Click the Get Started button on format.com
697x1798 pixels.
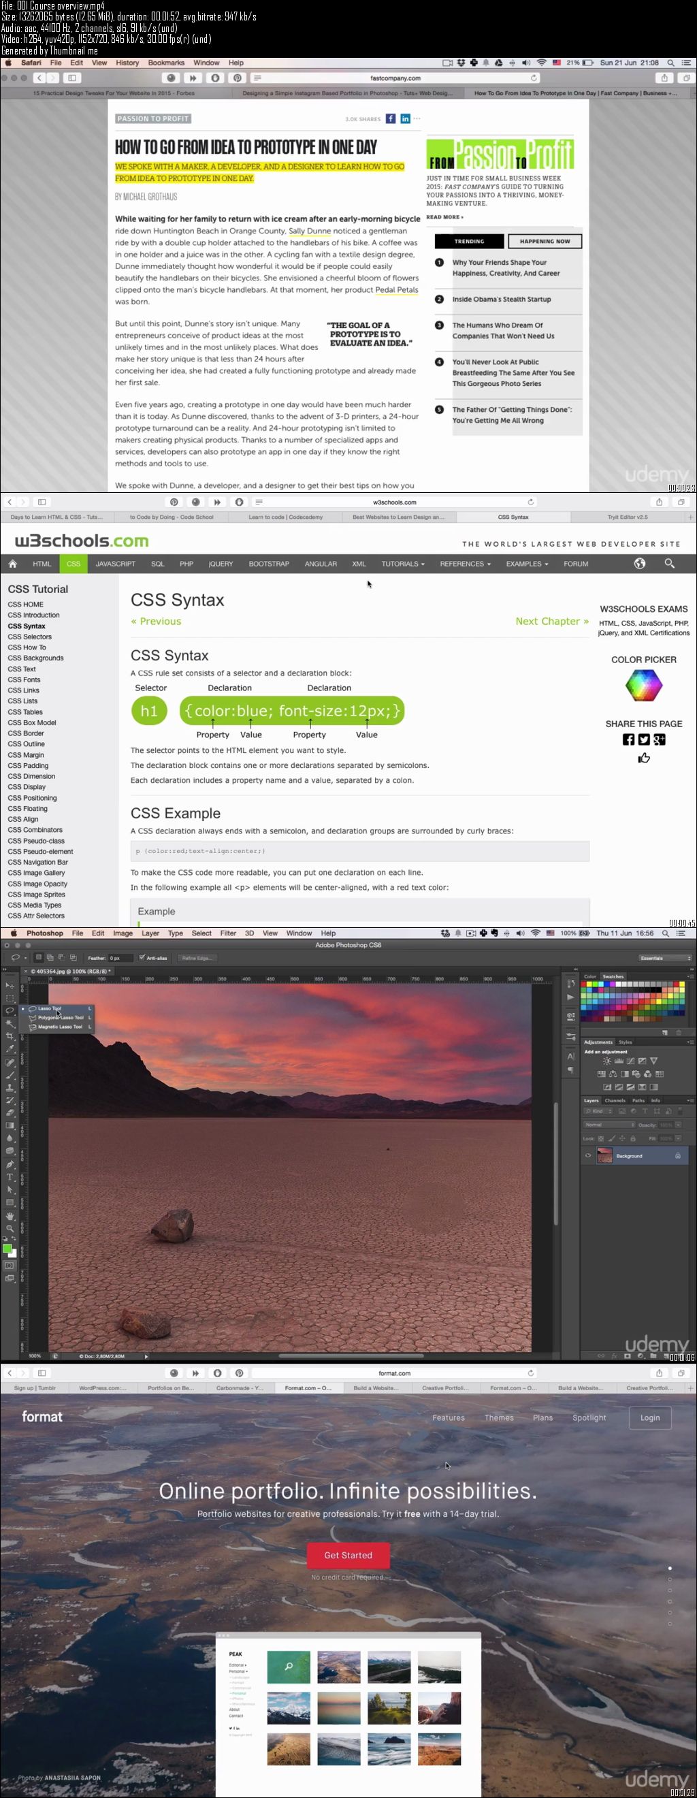[x=348, y=1555]
